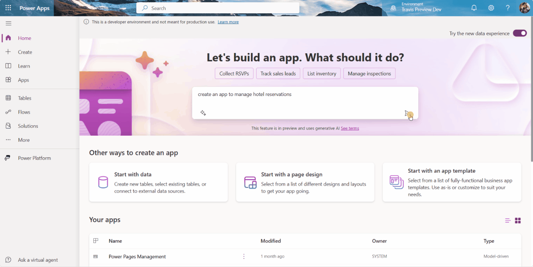Open the settings gear

[491, 8]
